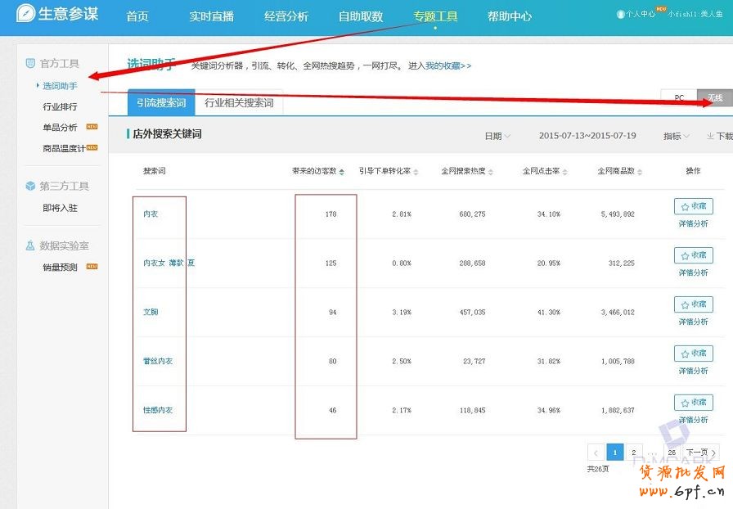The width and height of the screenshot is (733, 509).
Task: Open 详情分析 for 文胸 keyword
Action: (693, 322)
